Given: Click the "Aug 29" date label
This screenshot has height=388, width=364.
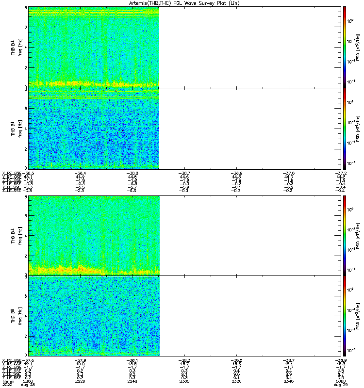Looking at the screenshot, I should point(341,385).
